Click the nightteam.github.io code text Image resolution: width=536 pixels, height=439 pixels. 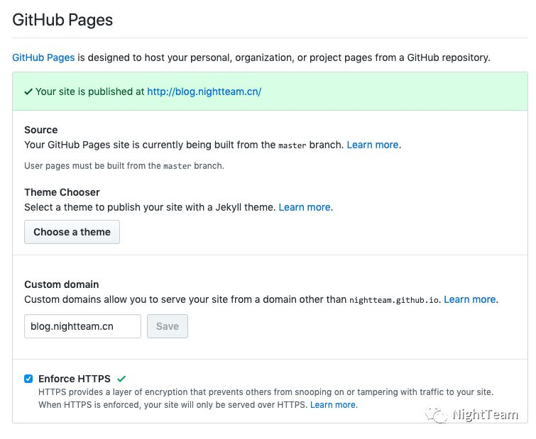[x=395, y=300]
